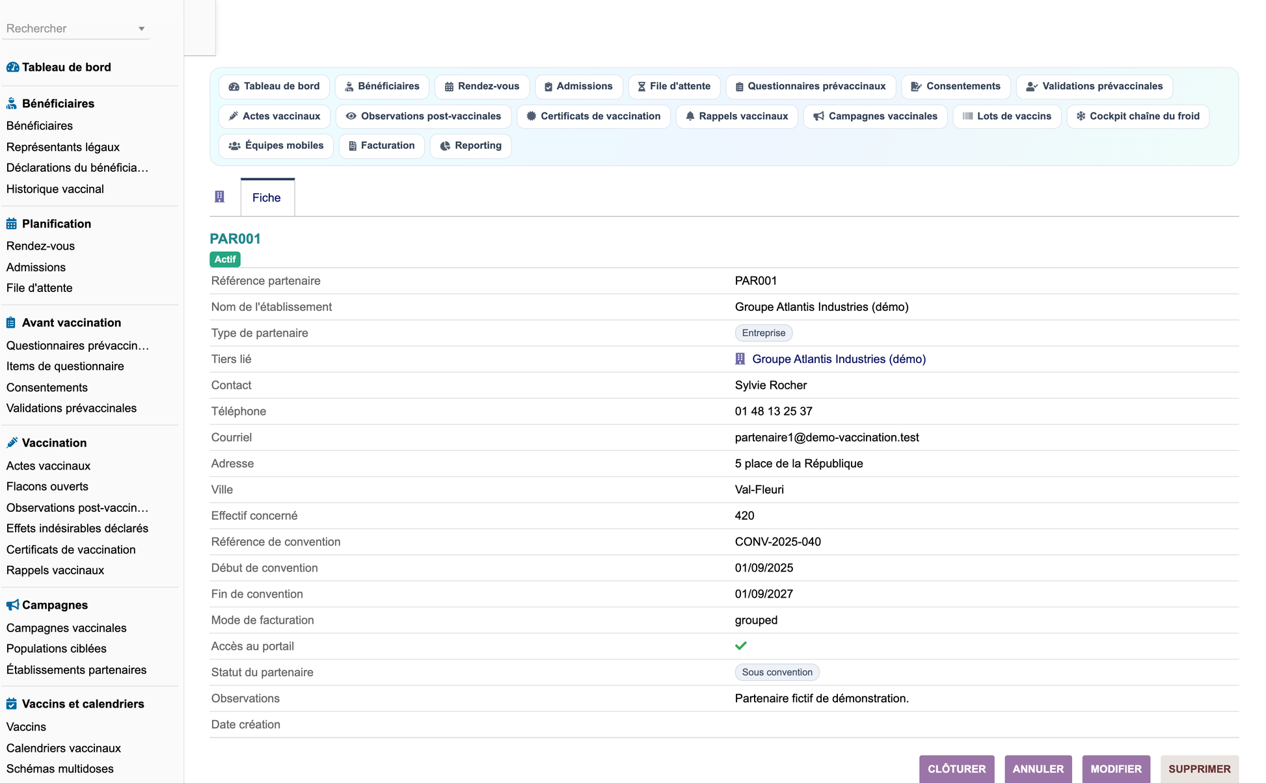Open the Facturation shortcut
Screen dimensions: 1266x783
[x=381, y=146]
